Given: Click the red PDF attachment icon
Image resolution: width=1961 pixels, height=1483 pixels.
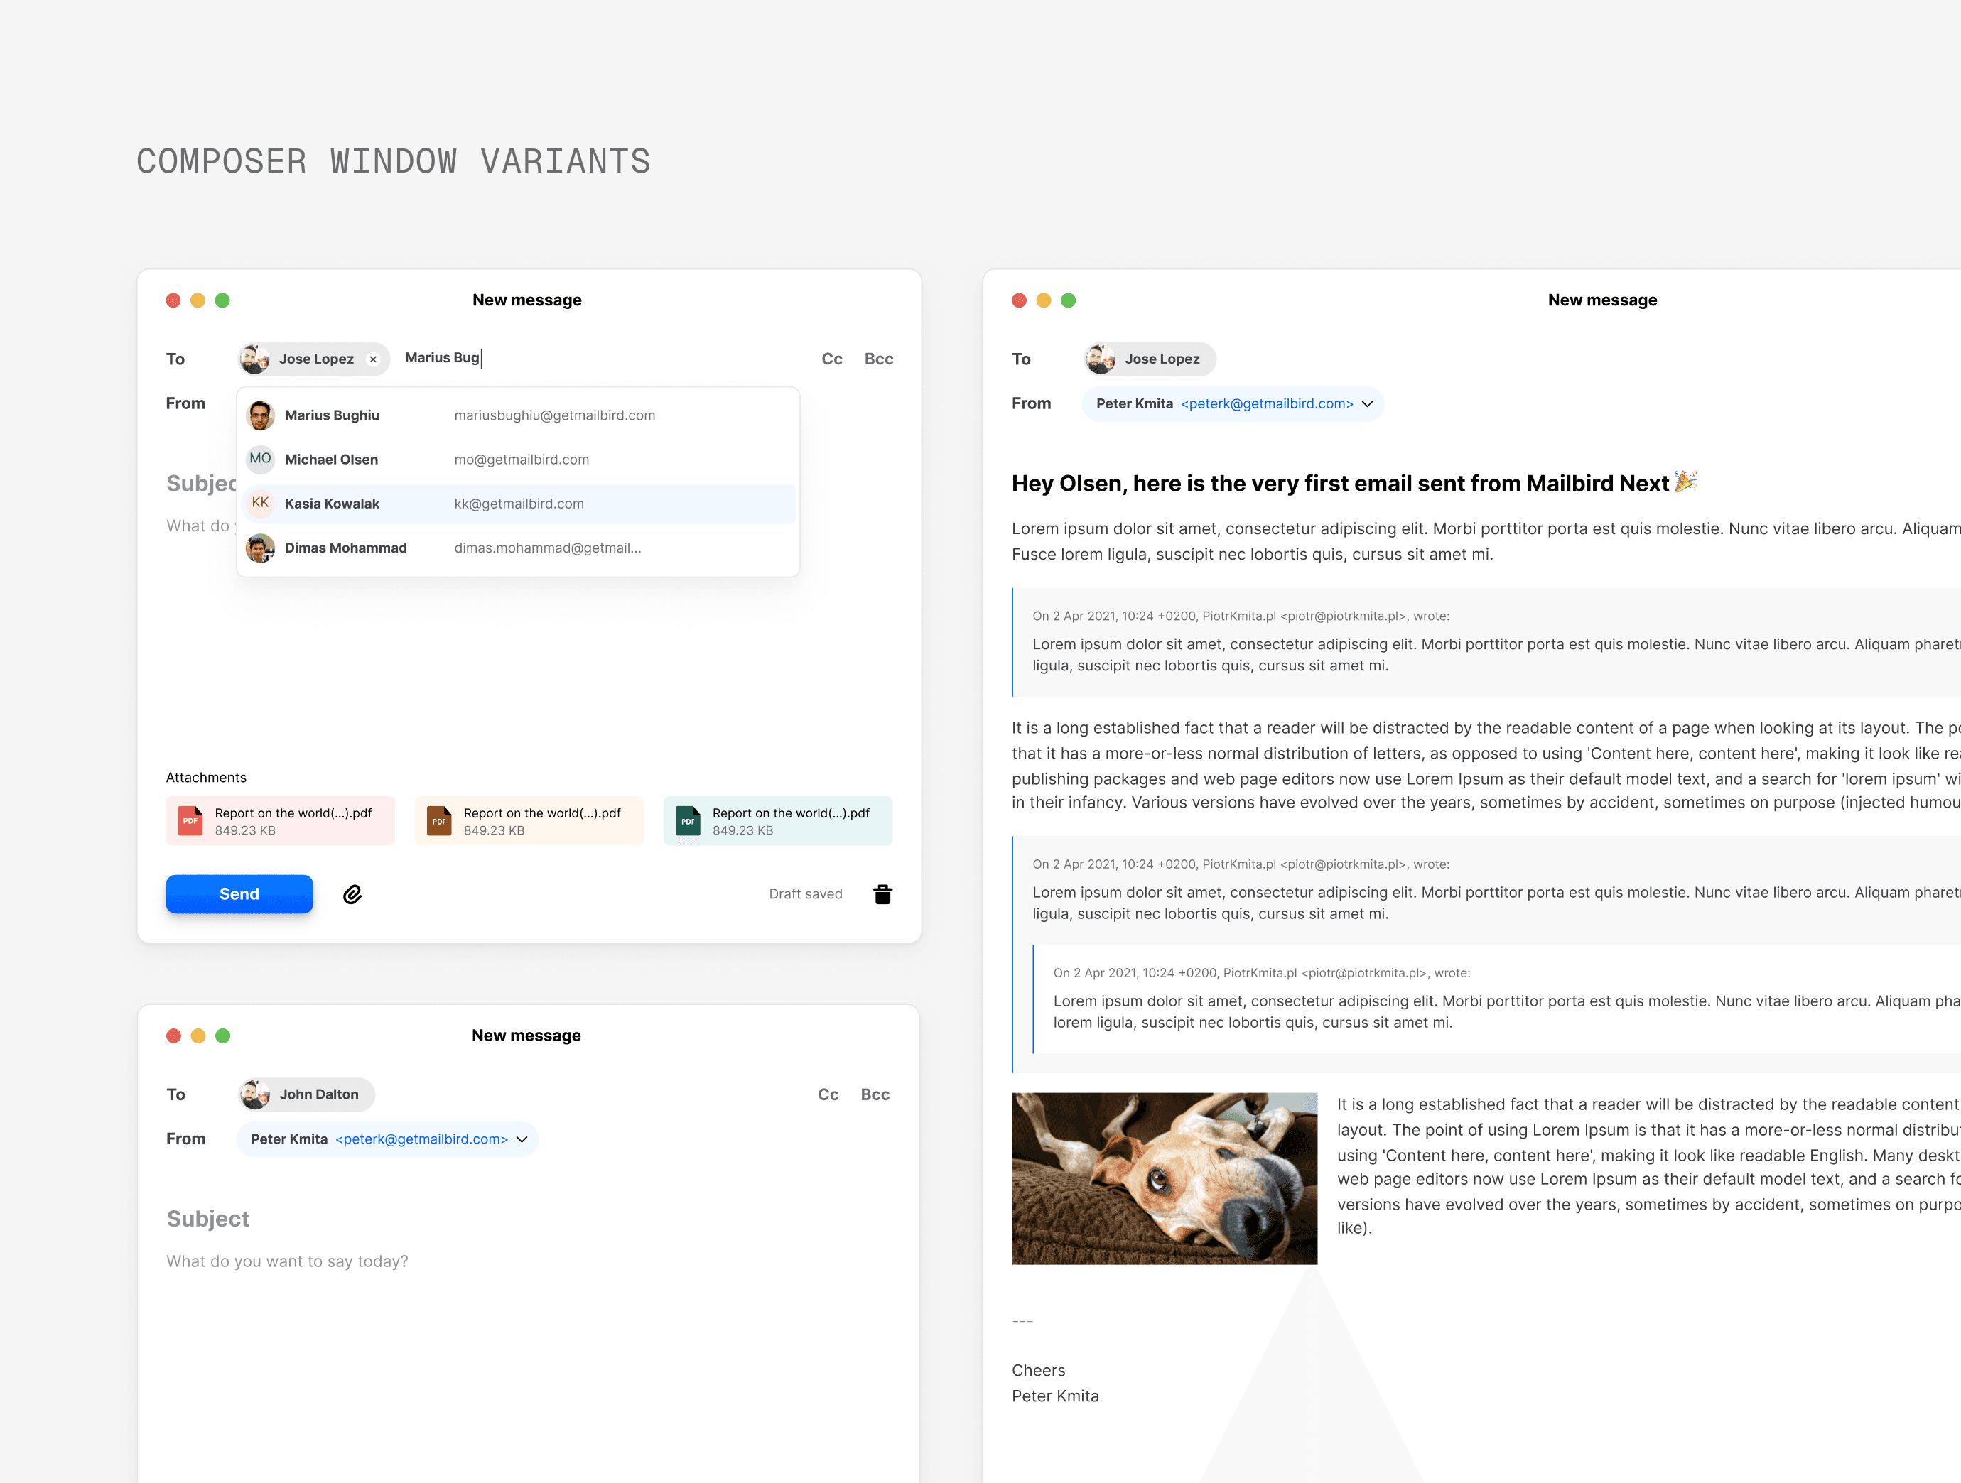Looking at the screenshot, I should (x=190, y=821).
